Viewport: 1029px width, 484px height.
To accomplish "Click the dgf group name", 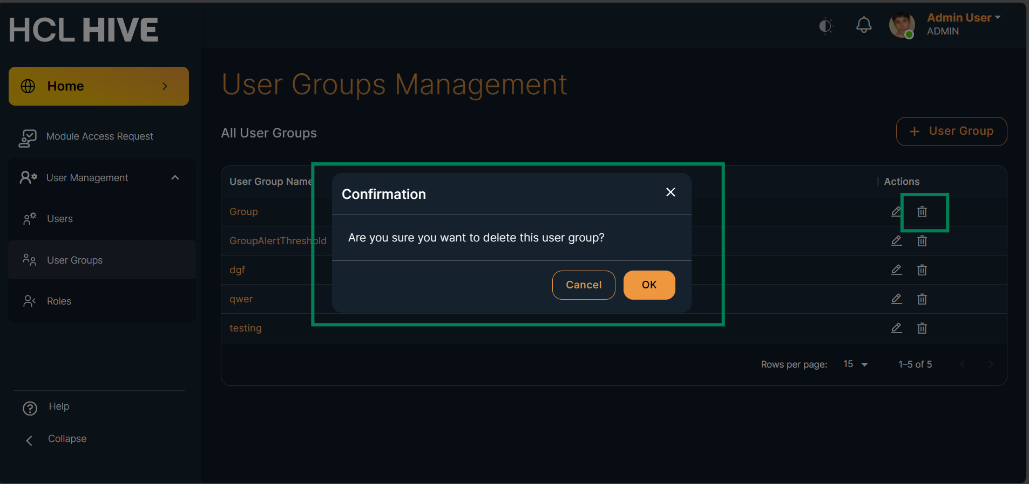I will coord(237,270).
